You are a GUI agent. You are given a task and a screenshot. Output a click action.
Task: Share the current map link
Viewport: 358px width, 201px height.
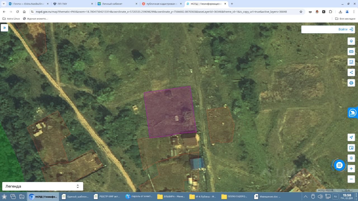pyautogui.click(x=351, y=72)
